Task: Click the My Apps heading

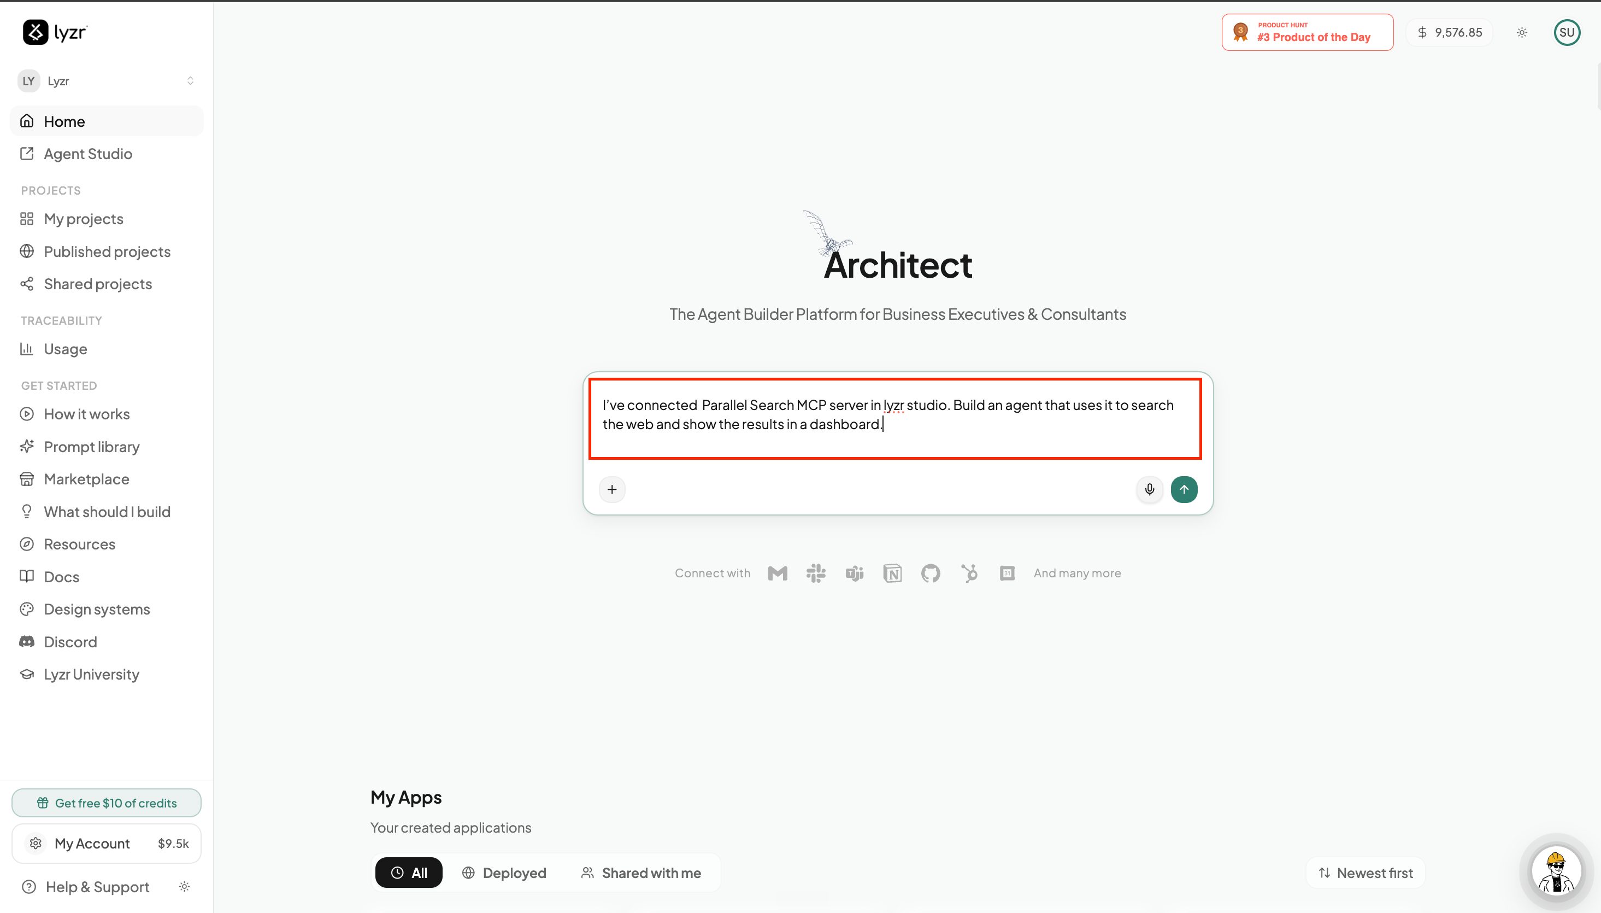Action: click(406, 797)
